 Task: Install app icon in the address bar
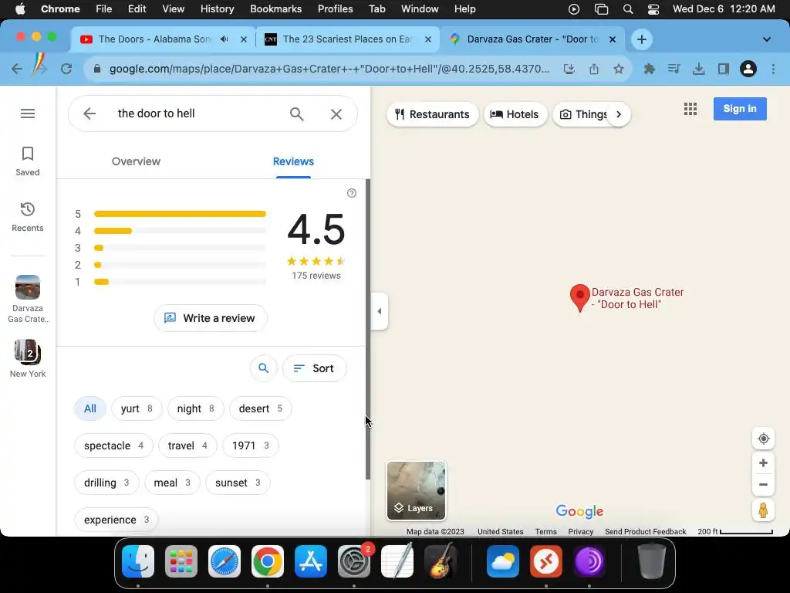coord(569,69)
